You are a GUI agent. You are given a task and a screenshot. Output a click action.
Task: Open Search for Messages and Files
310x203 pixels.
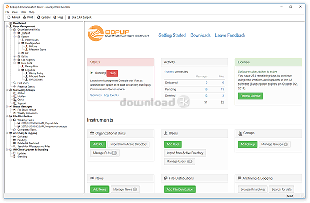[34, 147]
